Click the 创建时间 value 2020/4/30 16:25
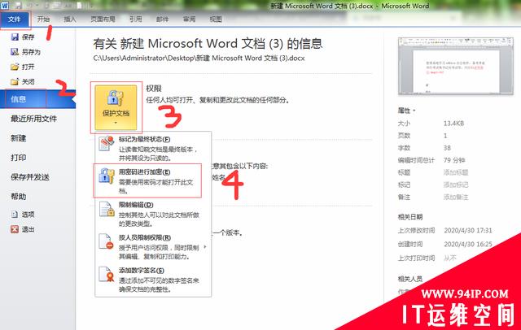The image size is (521, 330). tap(468, 244)
